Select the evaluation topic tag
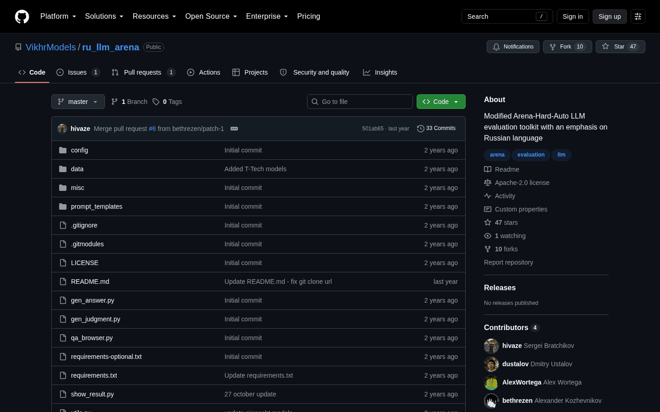Screen dimensions: 660x412 tap(531, 155)
